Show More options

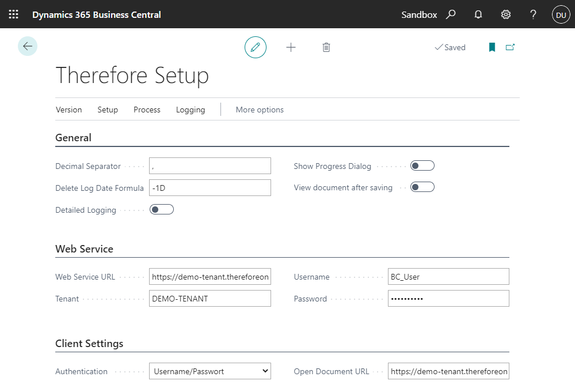click(260, 110)
